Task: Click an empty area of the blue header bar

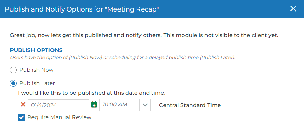Action: [223, 9]
